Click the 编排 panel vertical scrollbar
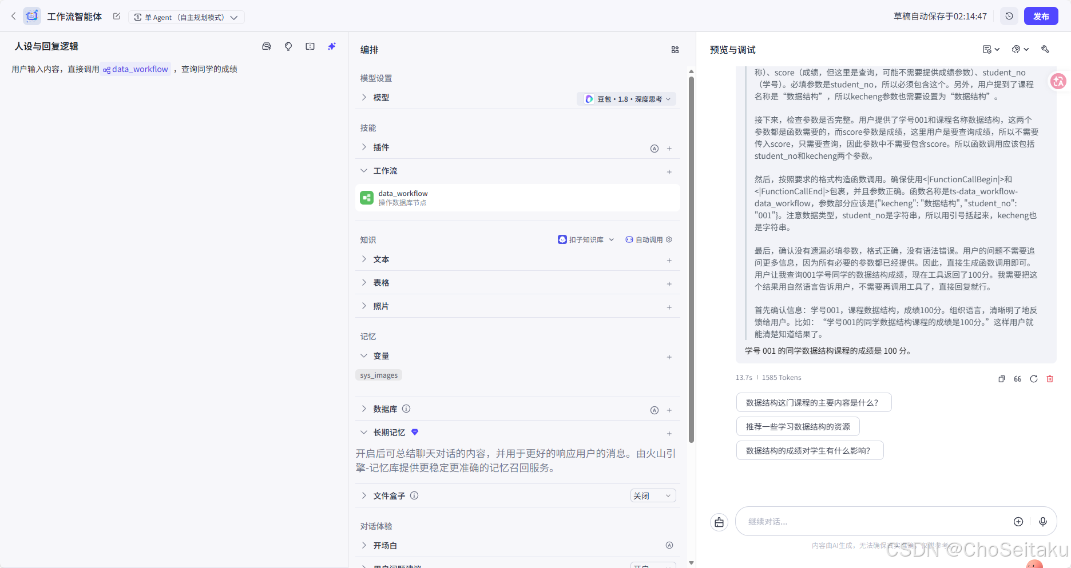 point(691,260)
